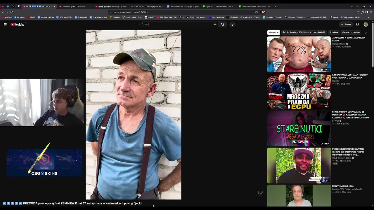This screenshot has height=210, width=374.
Task: Switch to matixoxoo Stream Kick tab
Action: 255,6
